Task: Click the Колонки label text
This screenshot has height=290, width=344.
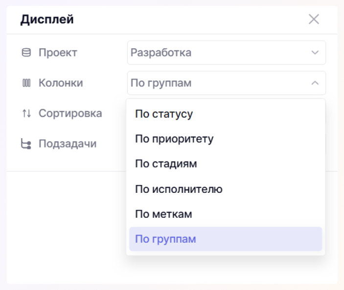Action: [x=61, y=83]
